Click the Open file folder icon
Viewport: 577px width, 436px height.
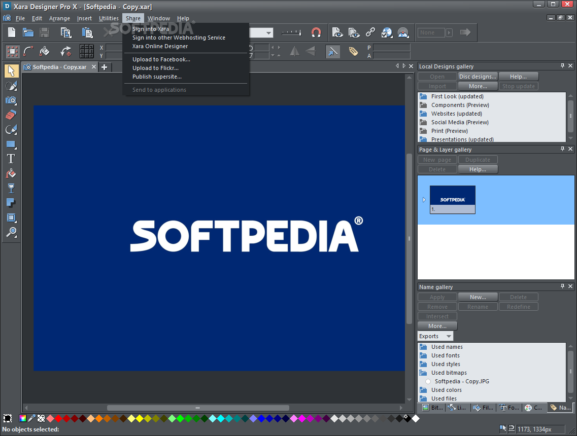click(x=28, y=32)
